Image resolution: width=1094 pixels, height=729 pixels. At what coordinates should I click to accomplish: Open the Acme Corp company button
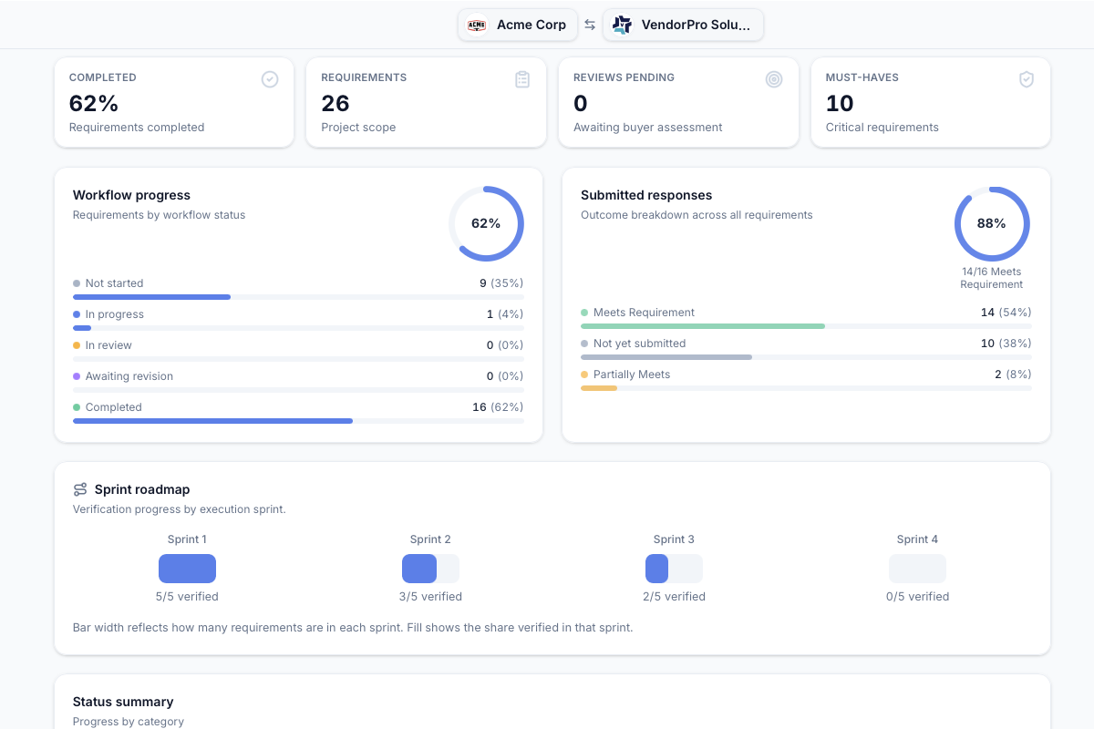pos(518,25)
